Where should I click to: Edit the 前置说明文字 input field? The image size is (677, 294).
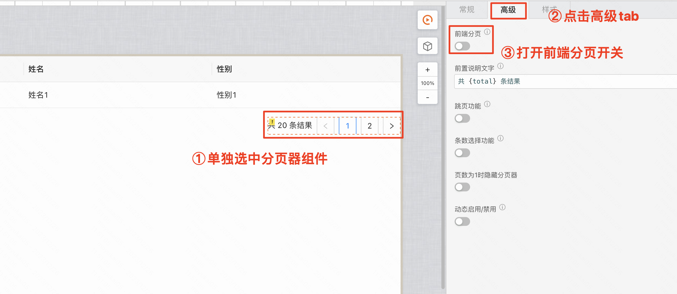pyautogui.click(x=566, y=81)
